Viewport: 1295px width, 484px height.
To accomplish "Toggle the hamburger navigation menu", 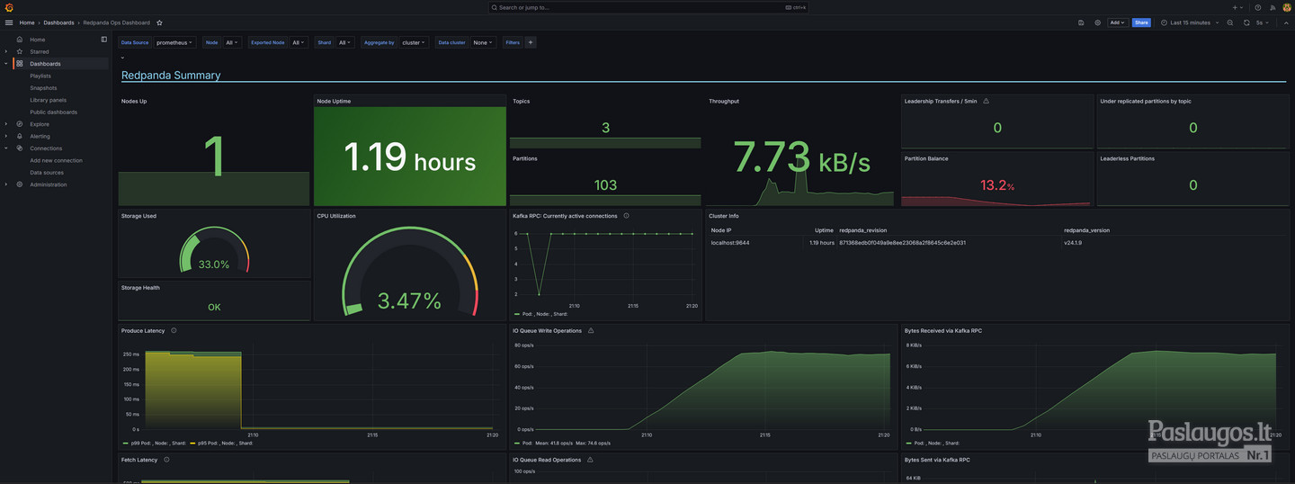I will click(x=9, y=22).
